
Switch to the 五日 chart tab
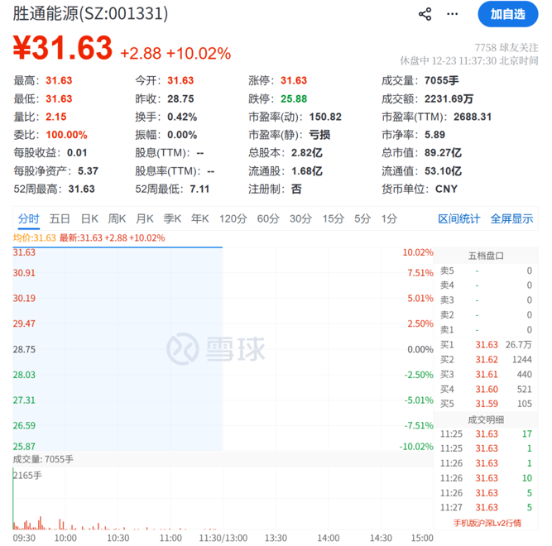(x=60, y=219)
